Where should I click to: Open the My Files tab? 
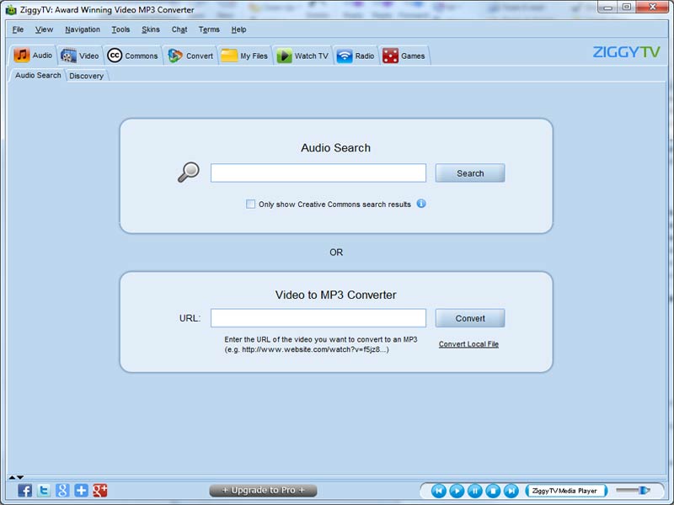[244, 56]
